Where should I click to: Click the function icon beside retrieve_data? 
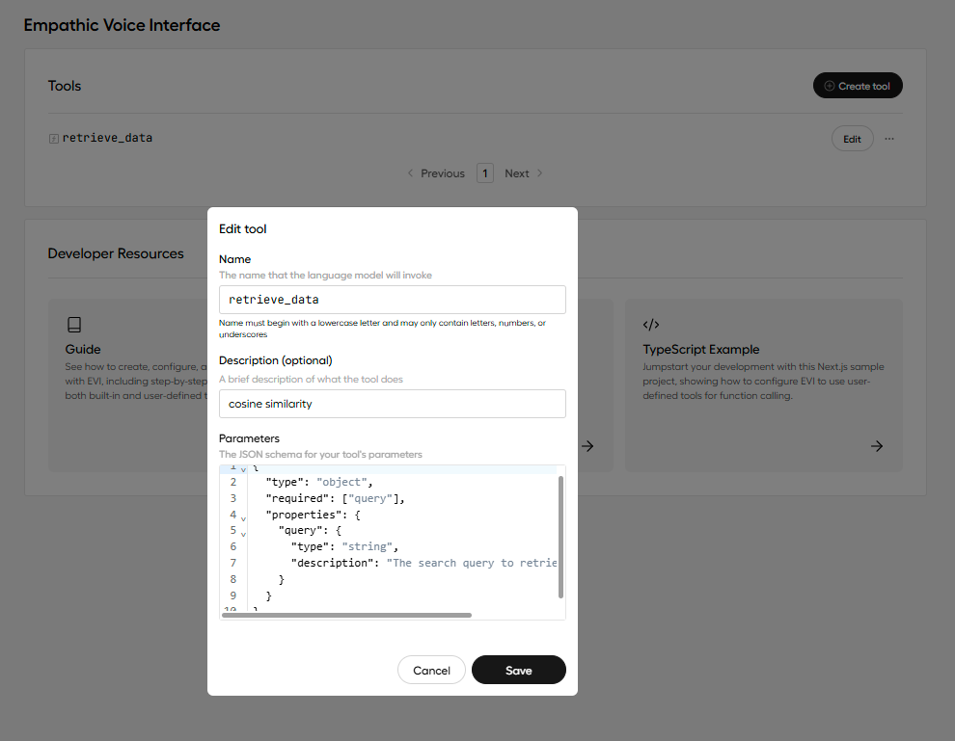point(54,139)
